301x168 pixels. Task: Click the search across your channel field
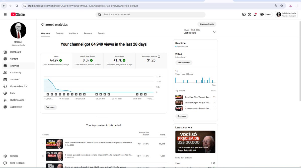tap(150, 15)
